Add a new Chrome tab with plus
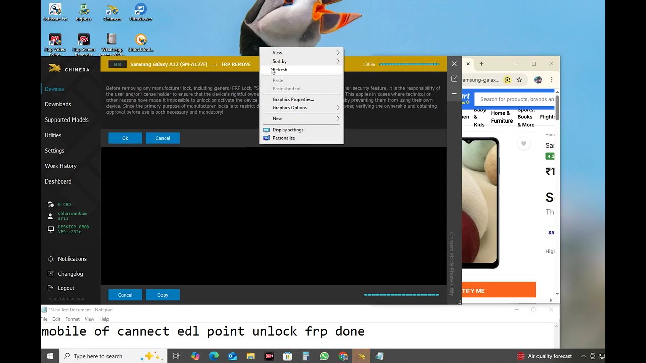This screenshot has width=646, height=363. [481, 64]
